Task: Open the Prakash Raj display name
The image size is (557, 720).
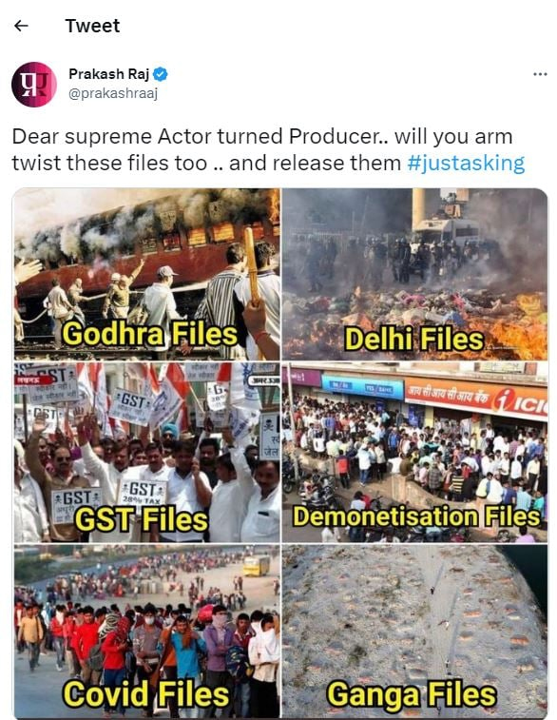Action: (x=108, y=74)
